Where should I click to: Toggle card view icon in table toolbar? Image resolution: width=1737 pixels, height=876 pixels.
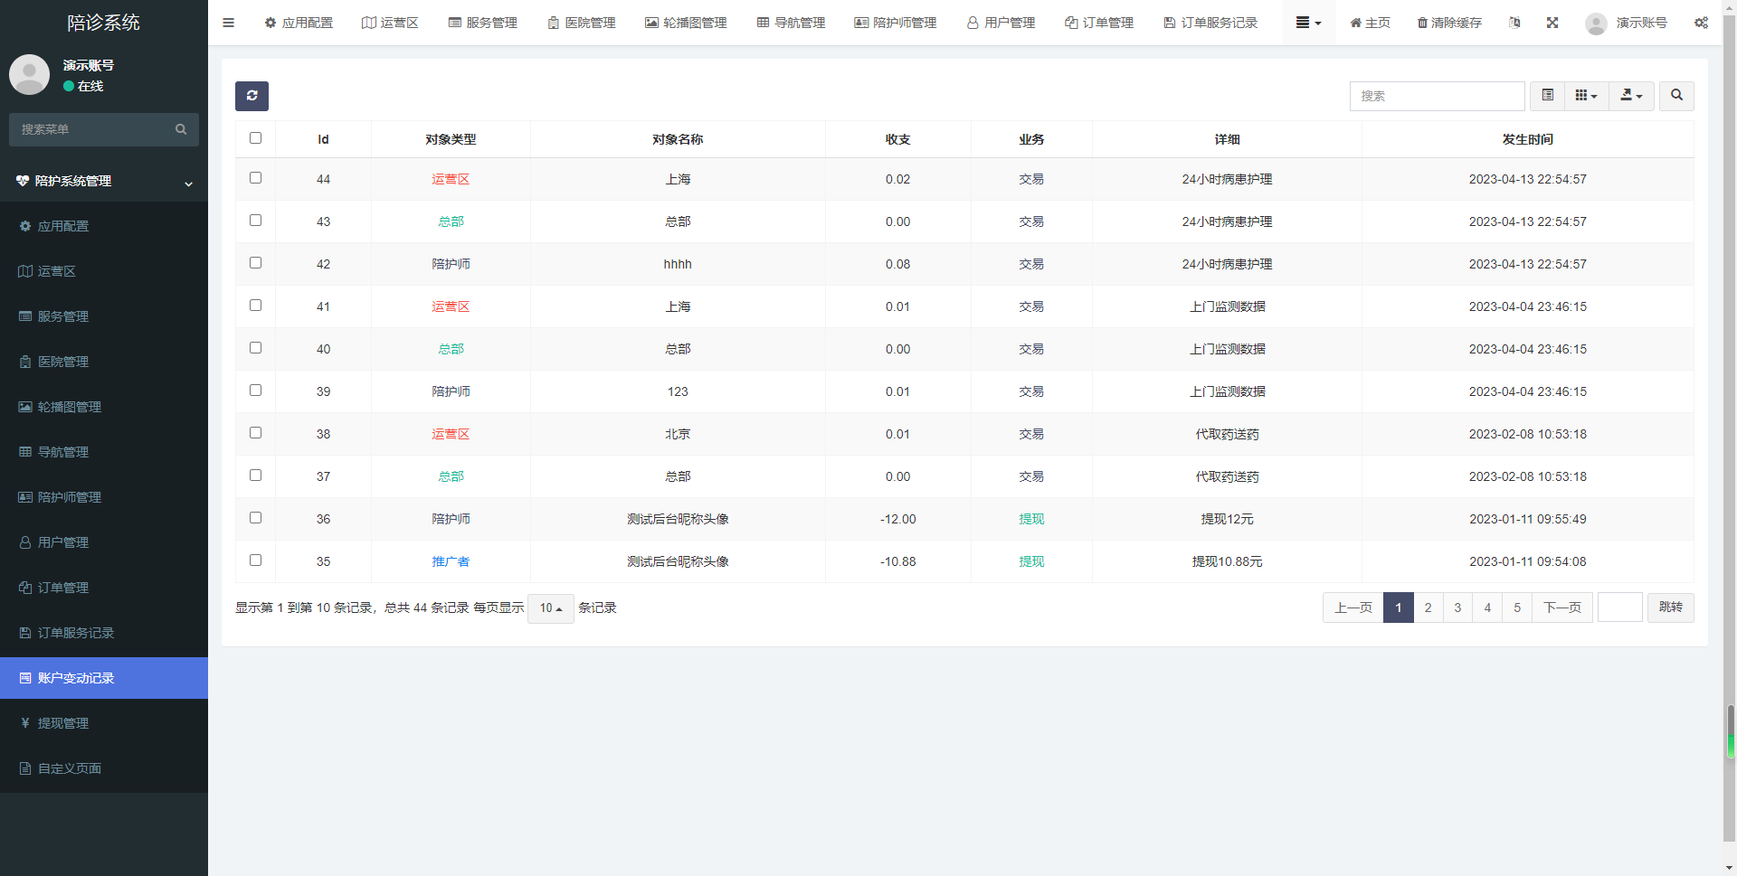1547,96
